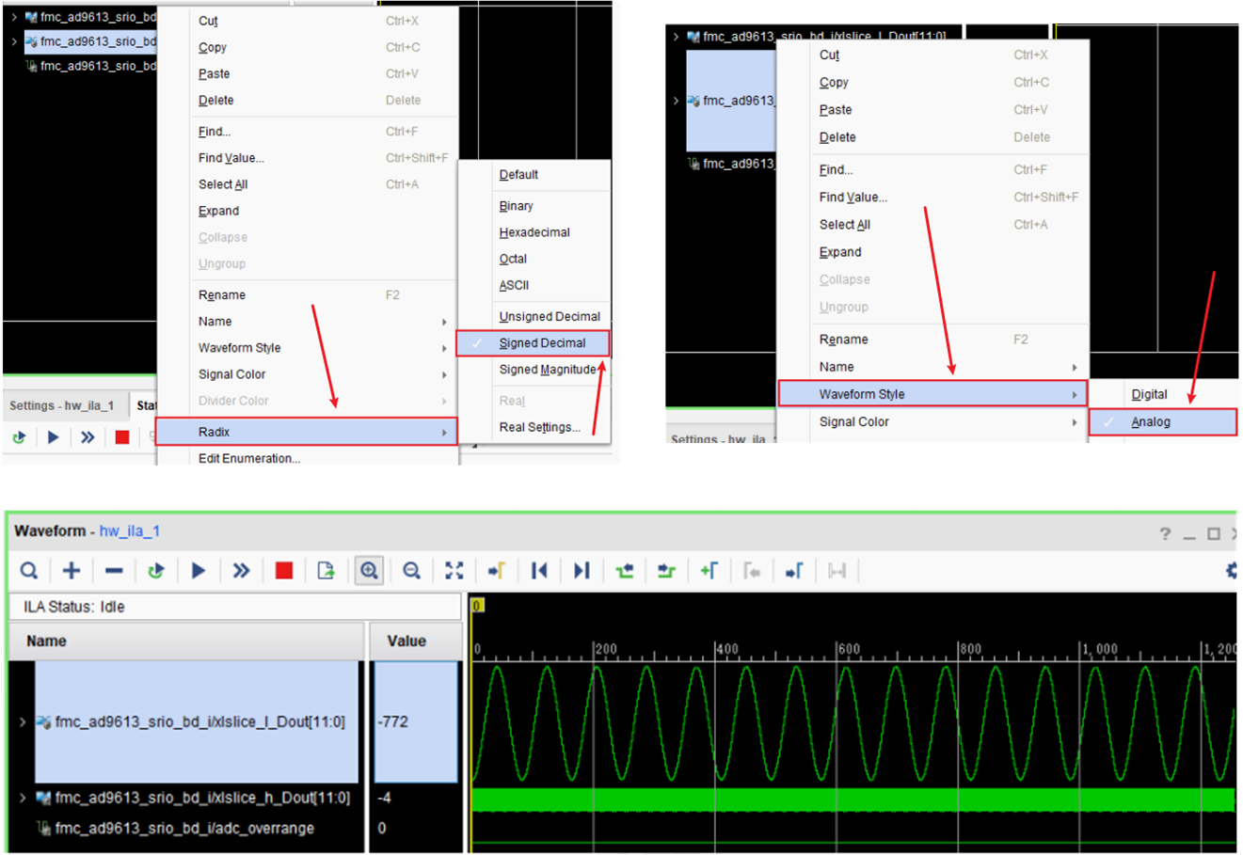The image size is (1243, 855).
Task: Maximize the Waveform panel
Action: (1214, 533)
